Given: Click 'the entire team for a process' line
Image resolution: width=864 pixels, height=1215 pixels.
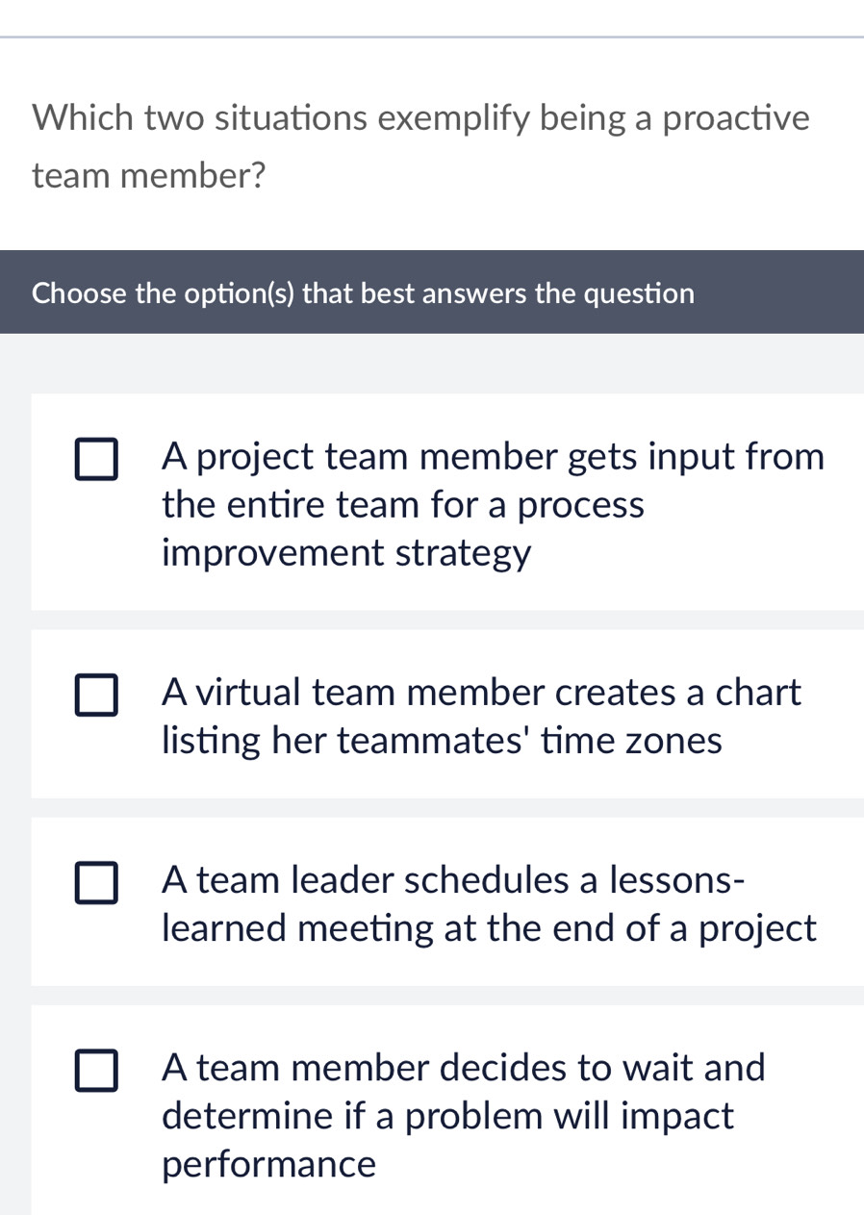Looking at the screenshot, I should coord(403,505).
